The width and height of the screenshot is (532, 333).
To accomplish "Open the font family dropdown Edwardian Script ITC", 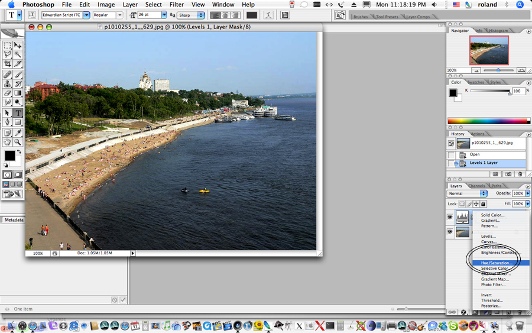I will tap(86, 15).
